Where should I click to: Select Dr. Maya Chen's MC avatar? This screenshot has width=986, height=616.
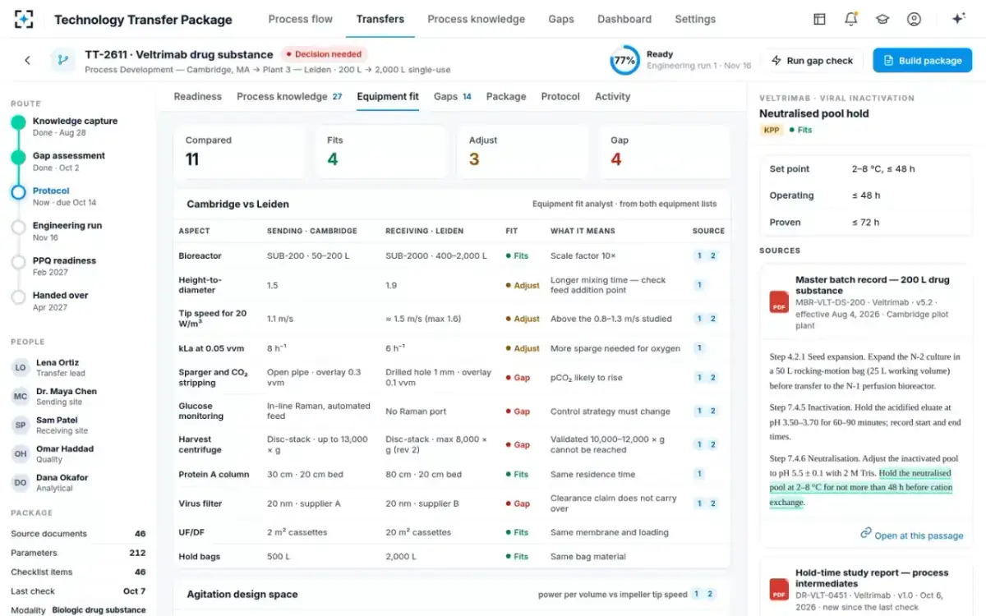point(21,397)
